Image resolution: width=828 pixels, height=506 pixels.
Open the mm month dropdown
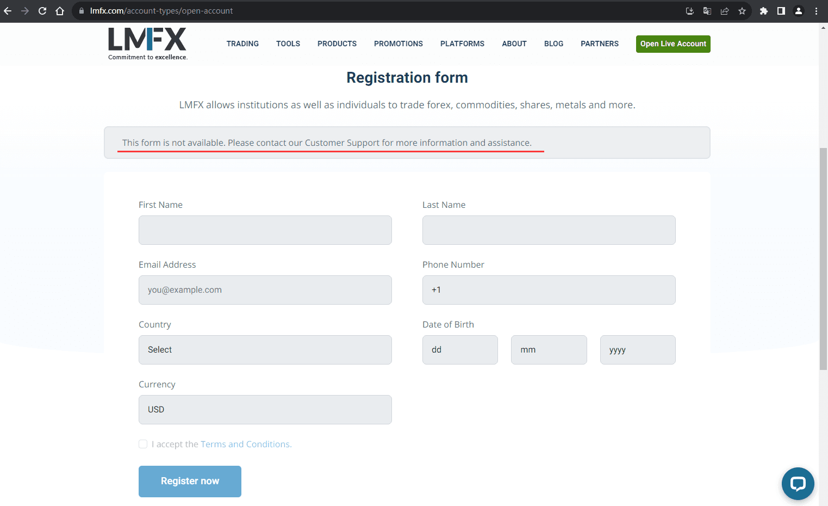[549, 350]
